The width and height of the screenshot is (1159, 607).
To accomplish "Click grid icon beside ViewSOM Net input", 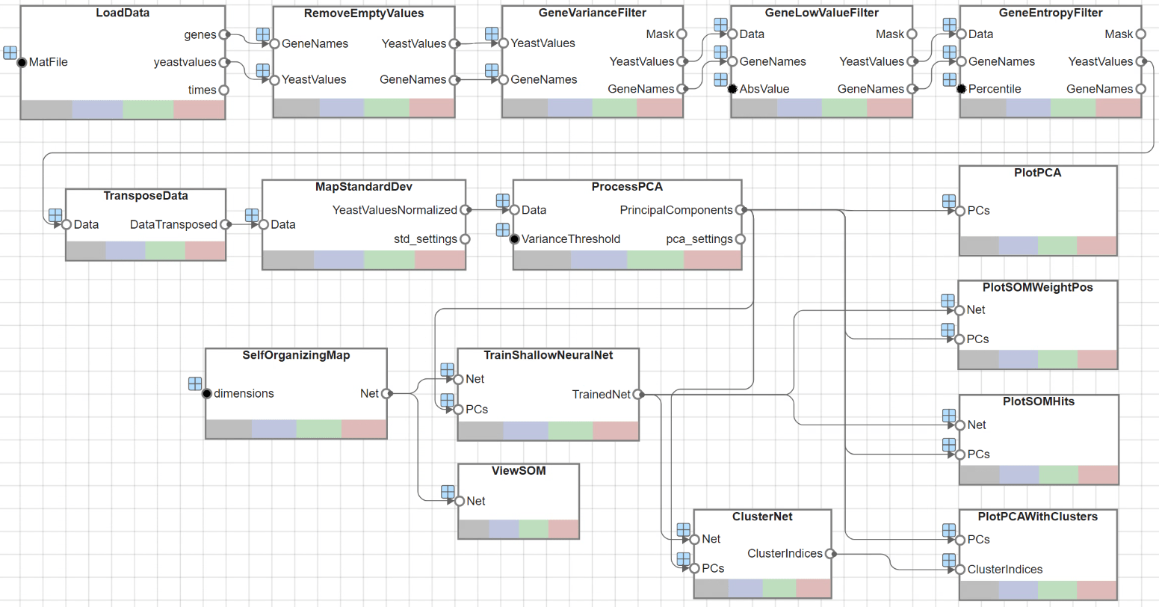I will click(448, 491).
